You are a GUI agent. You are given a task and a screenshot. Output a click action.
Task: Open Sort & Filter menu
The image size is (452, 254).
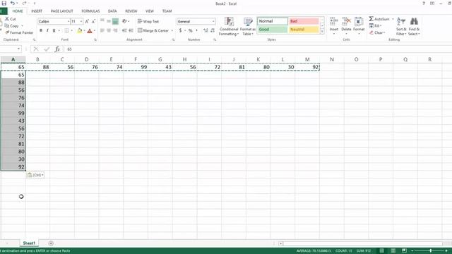click(401, 26)
